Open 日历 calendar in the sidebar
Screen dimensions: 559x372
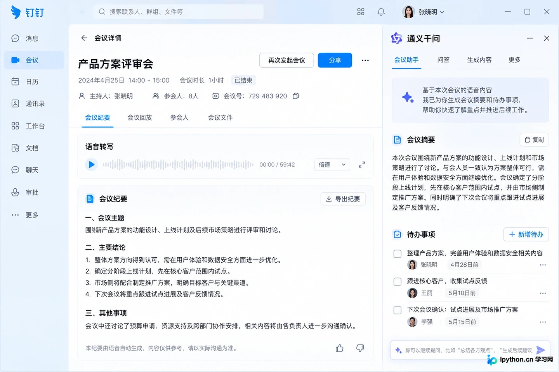34,82
